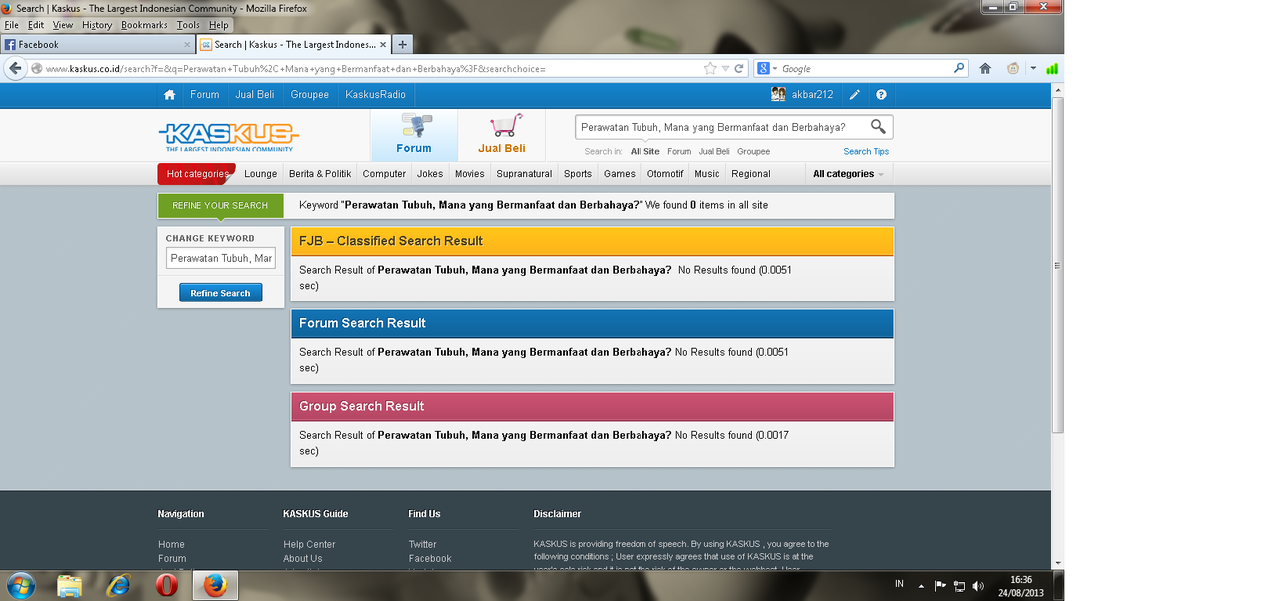
Task: Click the Change Keyword input field
Action: pos(221,258)
